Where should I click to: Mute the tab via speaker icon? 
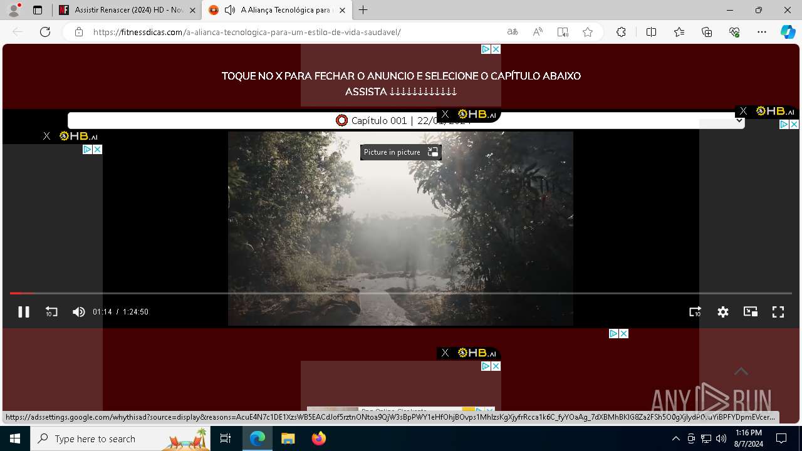click(x=230, y=10)
